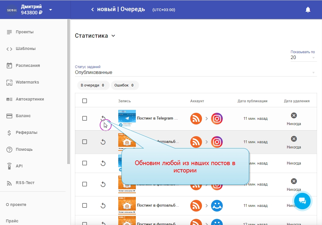Image resolution: width=322 pixels, height=225 pixels.
Task: Open the live chat bubble widget
Action: point(302,201)
